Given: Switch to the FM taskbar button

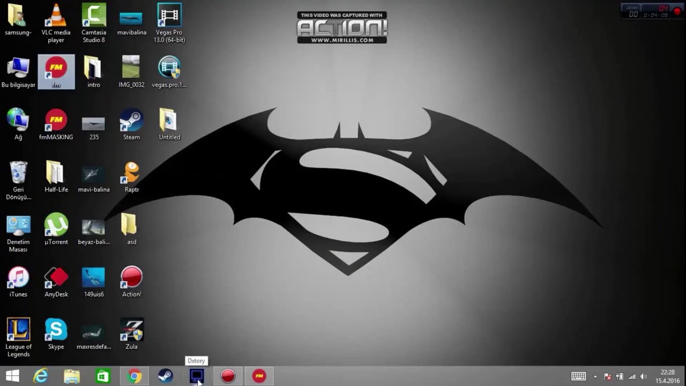Looking at the screenshot, I should tap(259, 376).
